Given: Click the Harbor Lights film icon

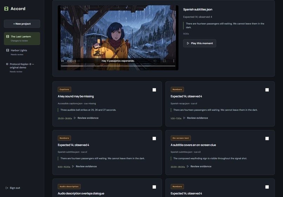Looking at the screenshot, I should tap(8, 50).
